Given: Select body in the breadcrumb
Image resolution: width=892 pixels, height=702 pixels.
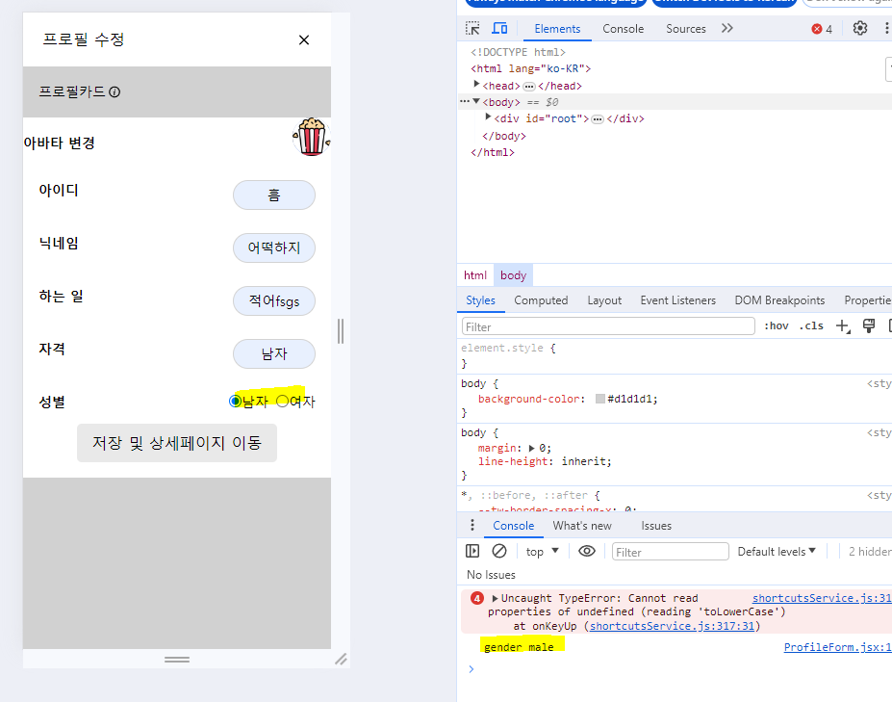Looking at the screenshot, I should [513, 275].
